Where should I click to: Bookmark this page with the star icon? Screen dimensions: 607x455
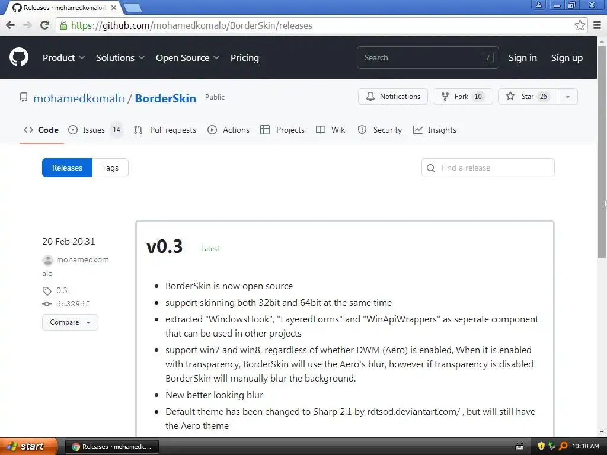[x=580, y=25]
